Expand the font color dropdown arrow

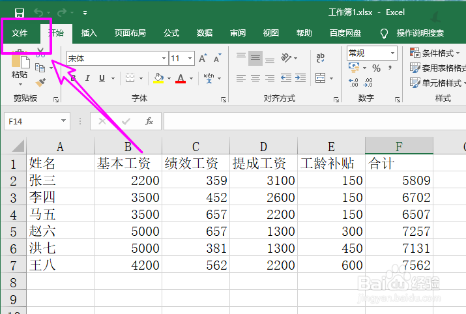[x=191, y=78]
